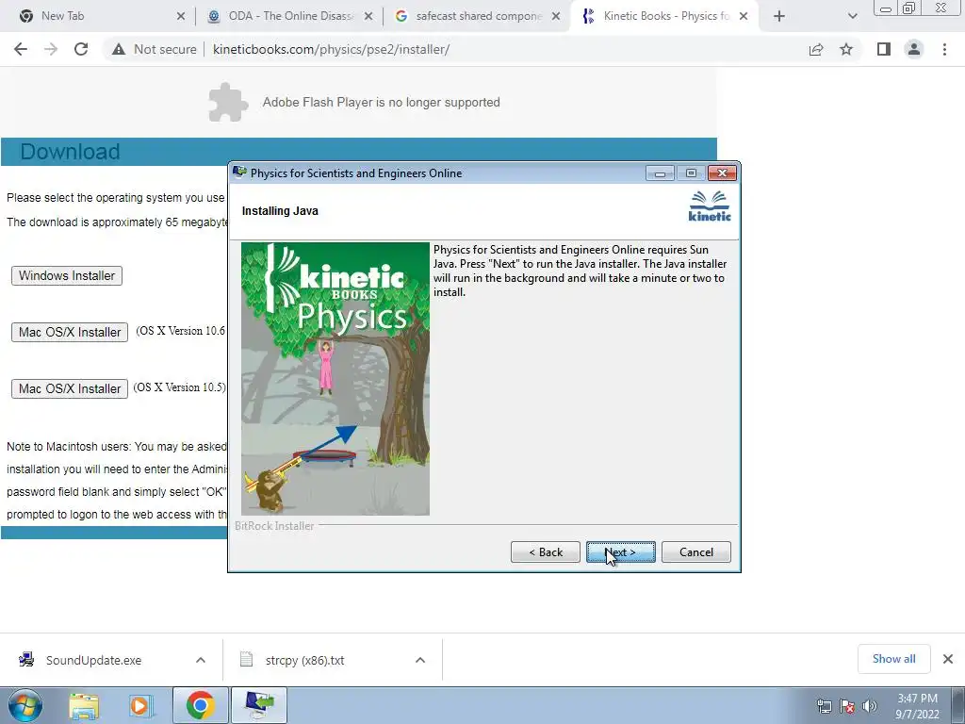Close the Kinetic Books tab
This screenshot has width=965, height=724.
pos(744,16)
